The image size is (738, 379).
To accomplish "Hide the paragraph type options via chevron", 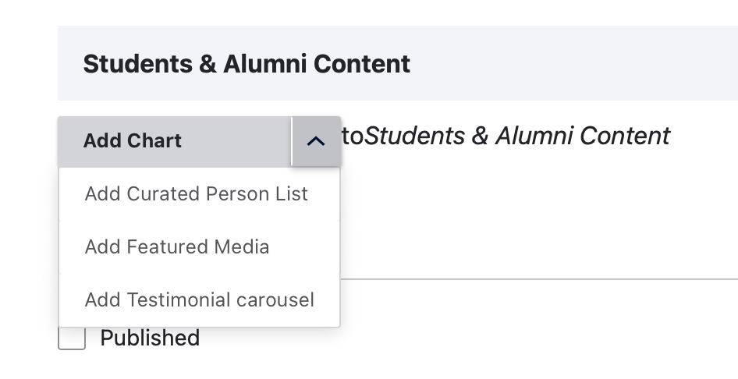I will click(x=316, y=141).
